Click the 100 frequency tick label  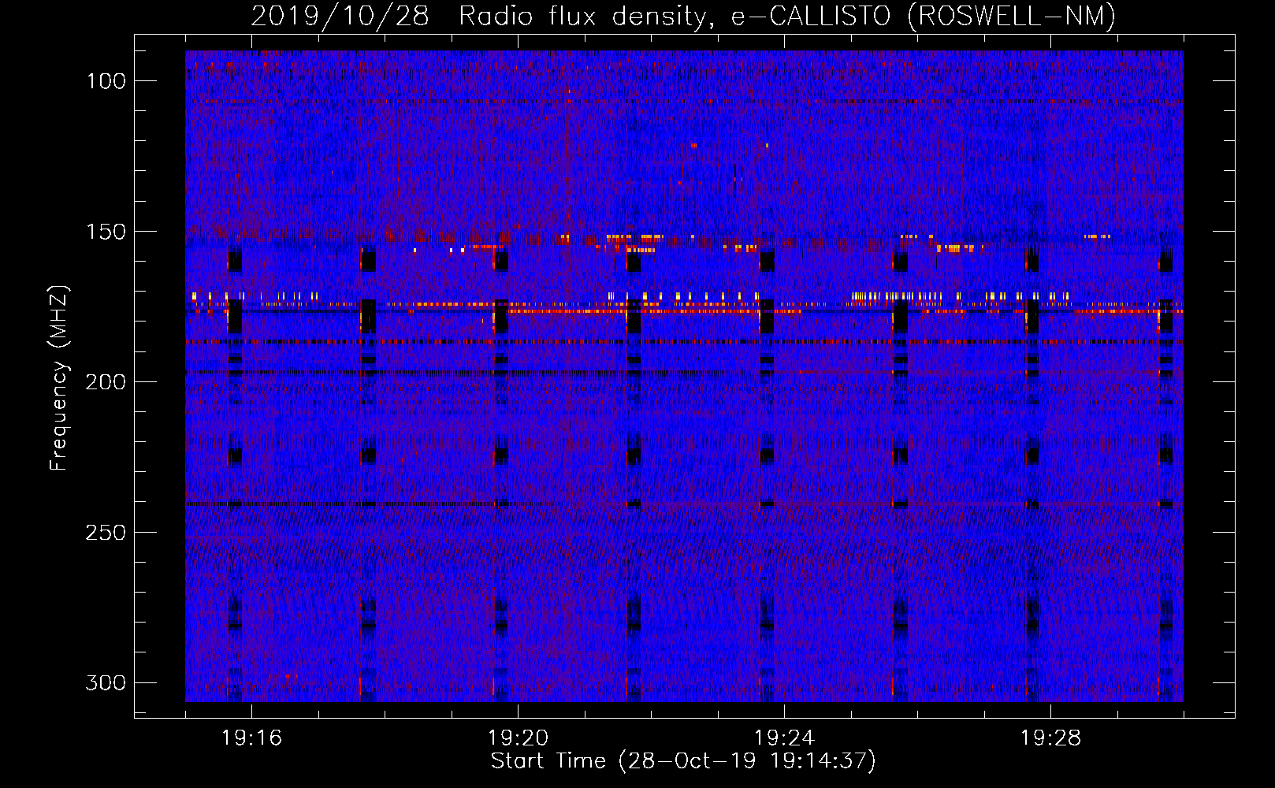tap(106, 81)
